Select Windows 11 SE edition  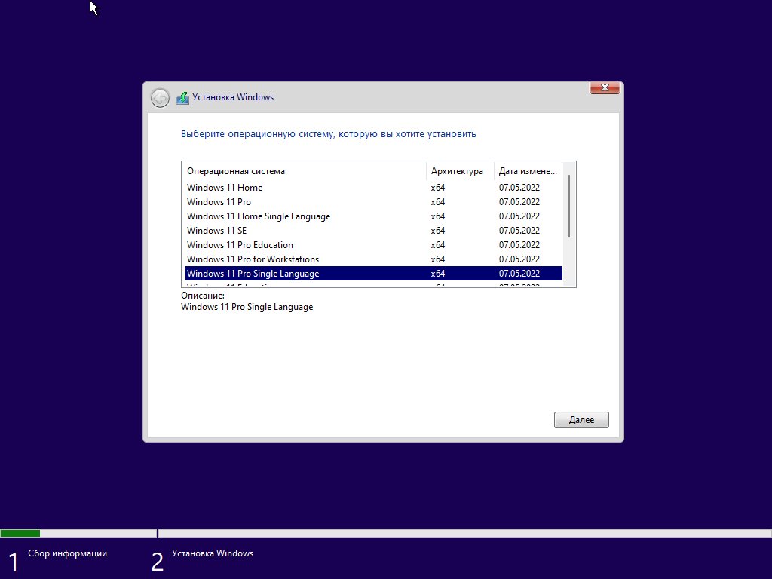374,231
